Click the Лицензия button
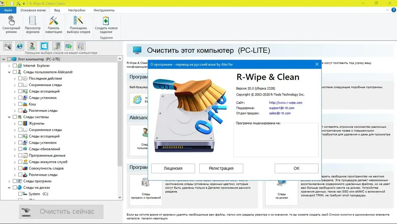 pos(173,168)
